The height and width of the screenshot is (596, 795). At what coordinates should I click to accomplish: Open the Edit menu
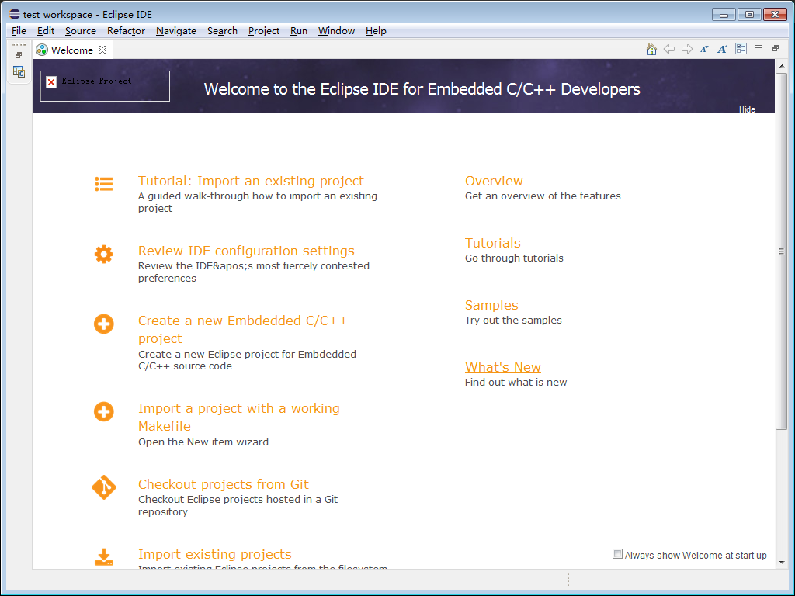pyautogui.click(x=46, y=31)
